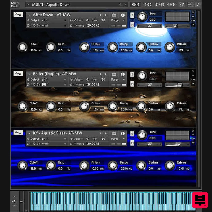Open the MIDI channel dropdown for Balier
The width and height of the screenshot is (212, 212).
pos(47,84)
